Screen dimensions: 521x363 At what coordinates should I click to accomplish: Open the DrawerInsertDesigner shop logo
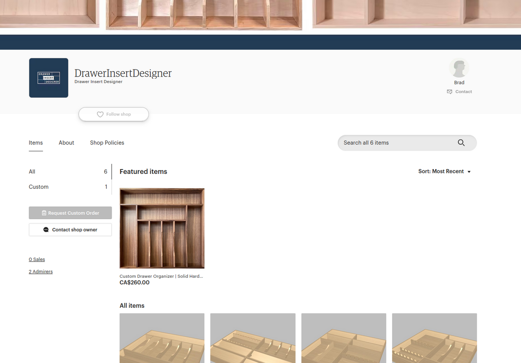pos(48,78)
